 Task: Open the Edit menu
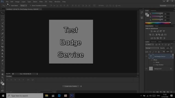(12, 2)
